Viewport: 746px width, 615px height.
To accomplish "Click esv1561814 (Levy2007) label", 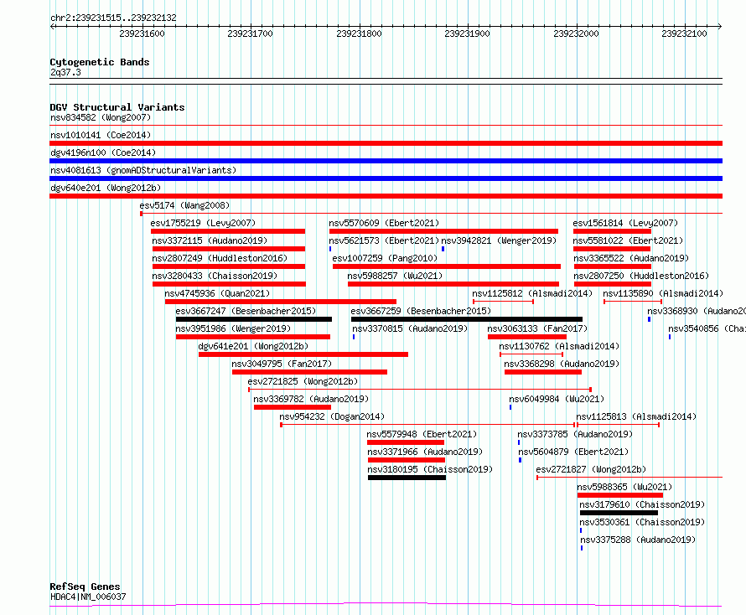I will [625, 223].
